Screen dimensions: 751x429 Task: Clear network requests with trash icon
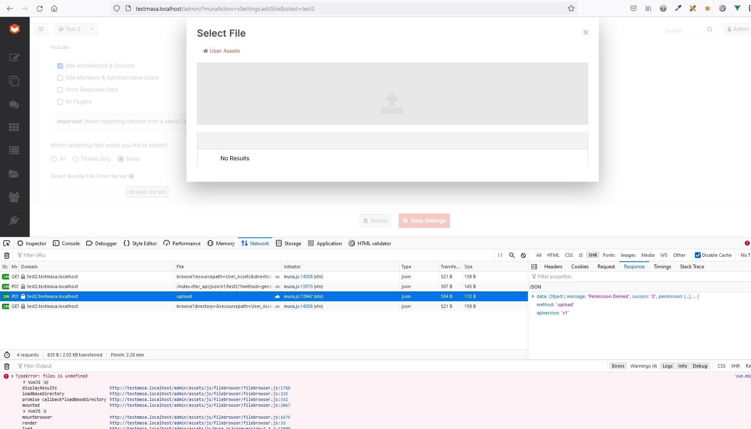[7, 255]
